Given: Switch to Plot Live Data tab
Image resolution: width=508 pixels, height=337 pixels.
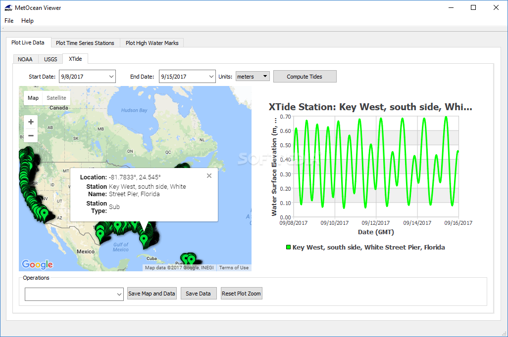Looking at the screenshot, I should point(28,42).
